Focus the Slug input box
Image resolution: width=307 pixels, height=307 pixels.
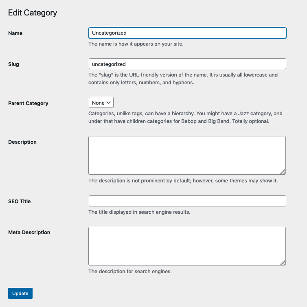[187, 64]
